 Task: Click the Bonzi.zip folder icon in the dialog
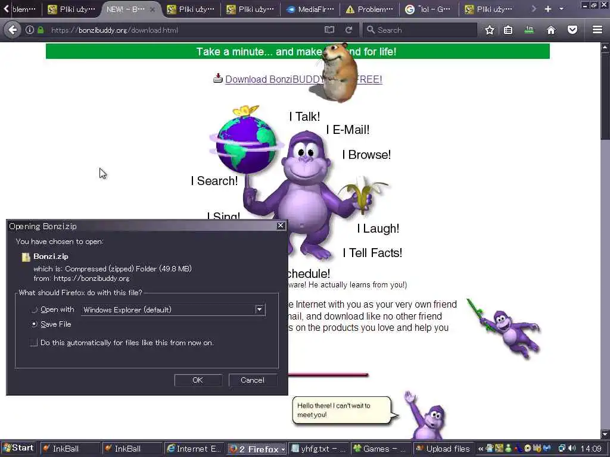click(x=26, y=257)
